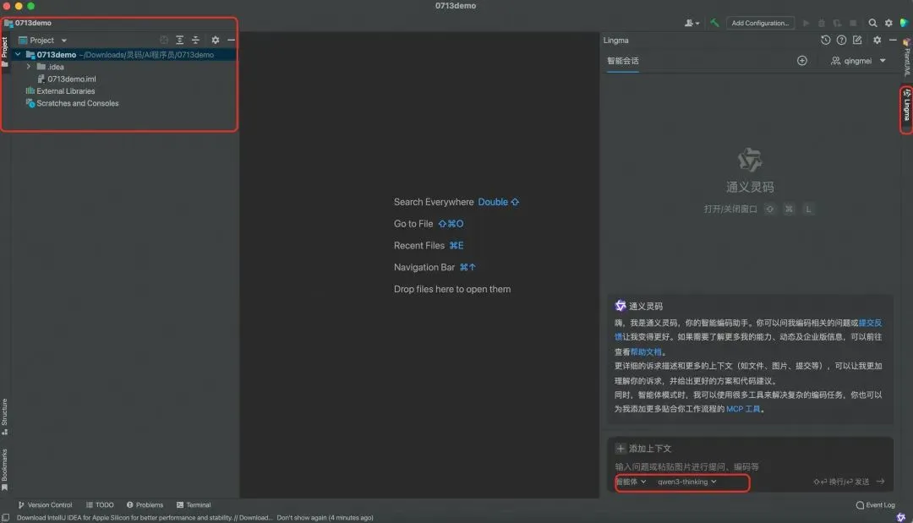Screen dimensions: 913x523
Task: Click Lingma feedback edit pencil icon
Action: point(857,41)
